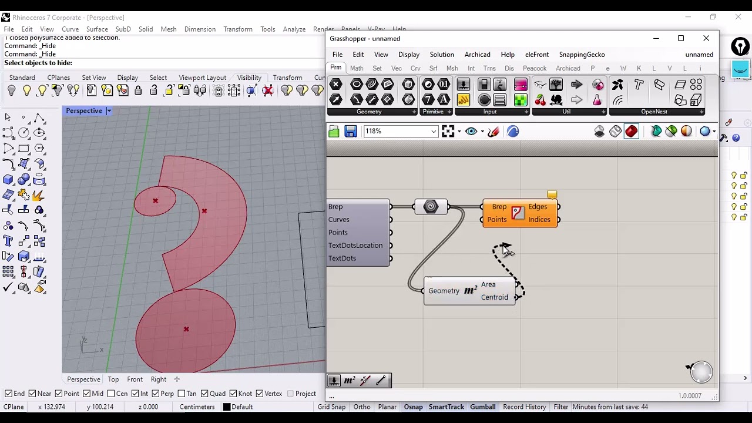This screenshot has height=423, width=752.
Task: Select the Box solid tool in Rhino sidebar
Action: tap(8, 180)
